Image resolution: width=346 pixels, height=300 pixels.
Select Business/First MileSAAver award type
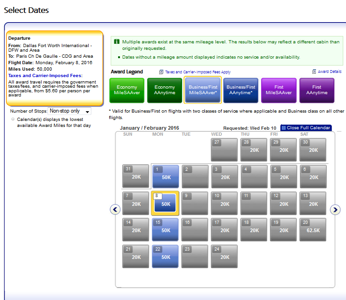click(203, 90)
